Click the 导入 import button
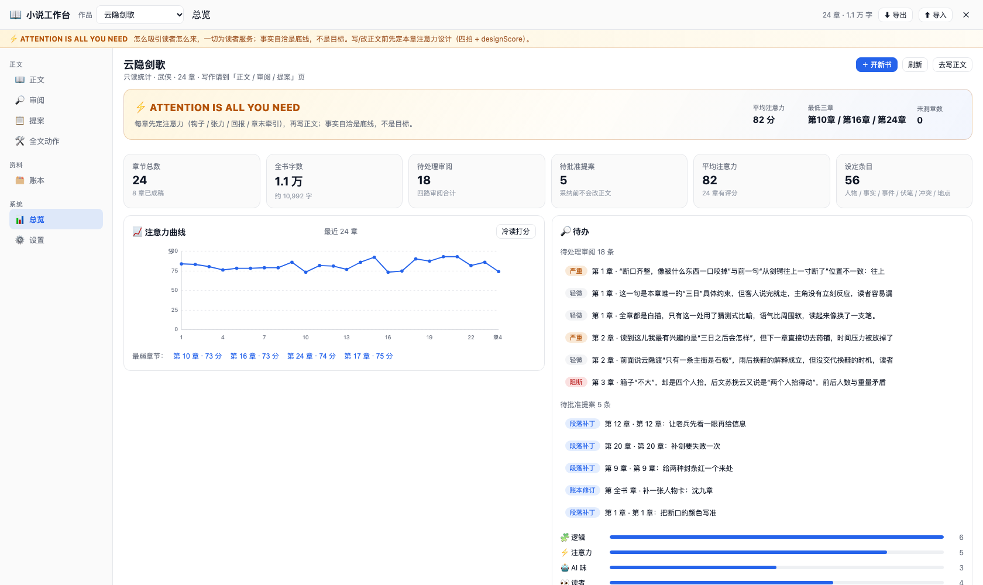Viewport: 983px width, 585px height. pos(936,15)
